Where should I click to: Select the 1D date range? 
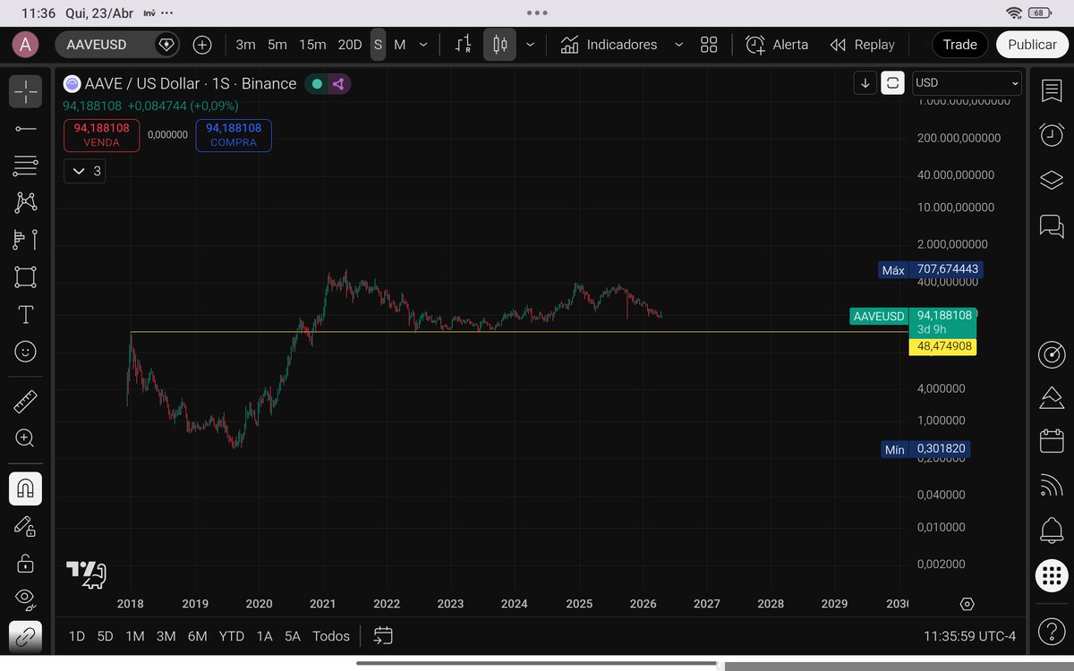[x=77, y=636]
